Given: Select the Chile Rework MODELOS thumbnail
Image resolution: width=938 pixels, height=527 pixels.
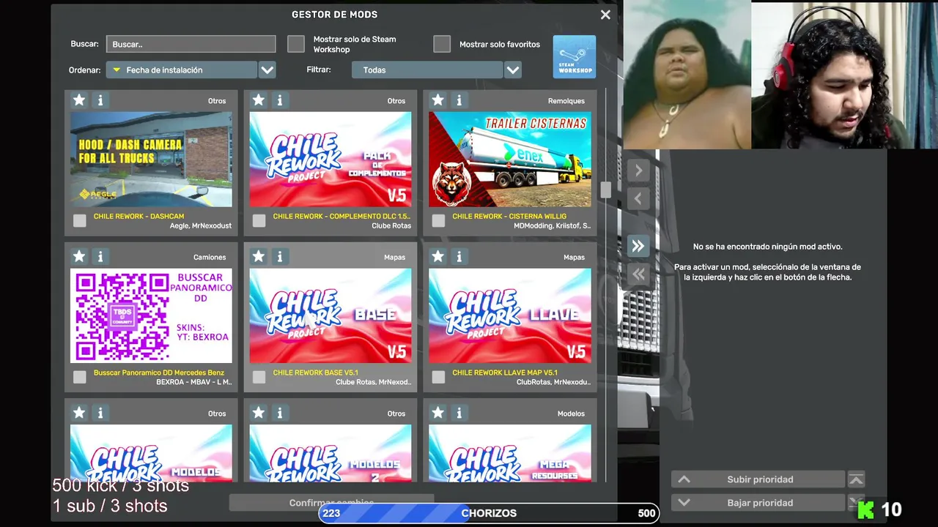Looking at the screenshot, I should point(151,453).
